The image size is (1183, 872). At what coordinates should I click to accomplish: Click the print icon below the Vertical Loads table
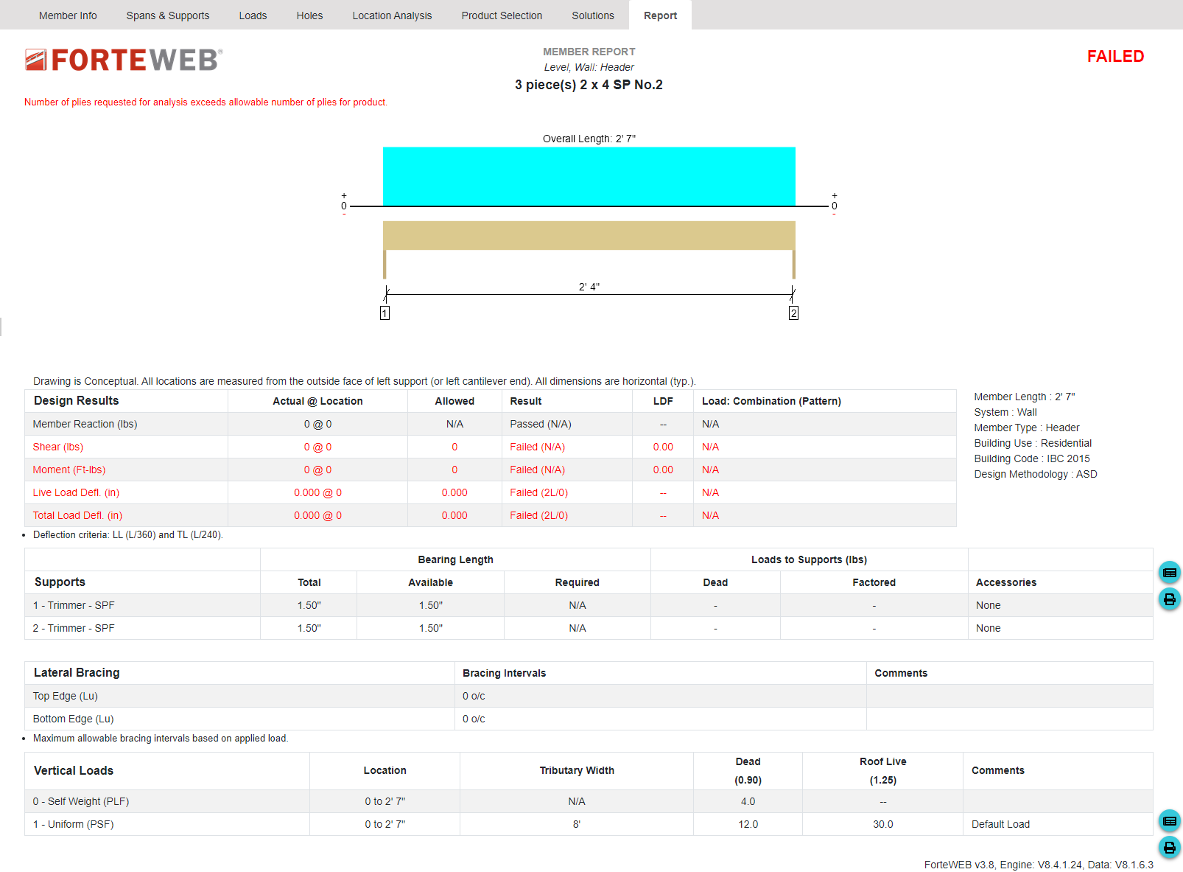1169,847
